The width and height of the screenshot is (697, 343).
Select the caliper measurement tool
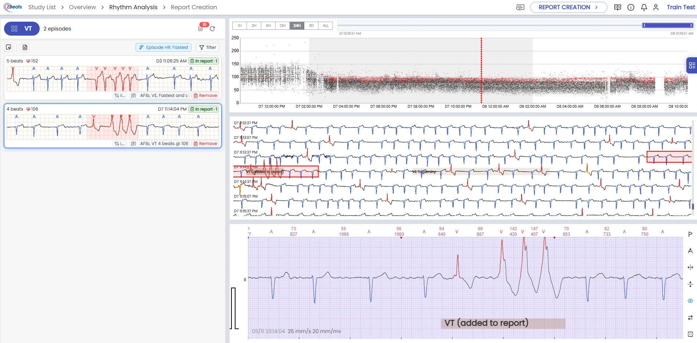[690, 251]
